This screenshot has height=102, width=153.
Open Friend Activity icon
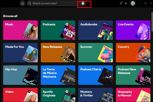(126, 3)
